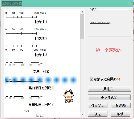Click the scale bar list scrollbar thumb

click(x=82, y=26)
